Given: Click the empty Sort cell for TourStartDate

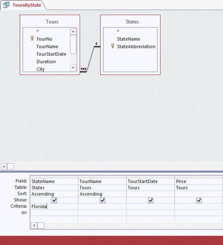Looking at the screenshot, I should pyautogui.click(x=150, y=194).
